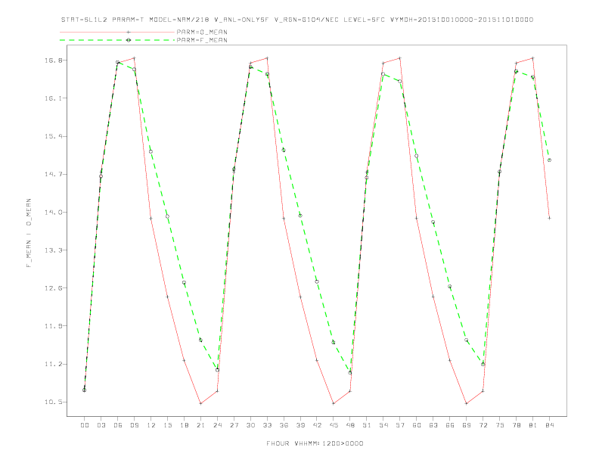Select red O_MEAN minimum marker at hour 69
This screenshot has height=463, width=599.
point(467,403)
